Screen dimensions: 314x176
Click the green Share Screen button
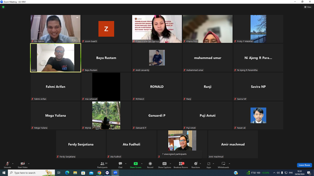[x=135, y=165]
